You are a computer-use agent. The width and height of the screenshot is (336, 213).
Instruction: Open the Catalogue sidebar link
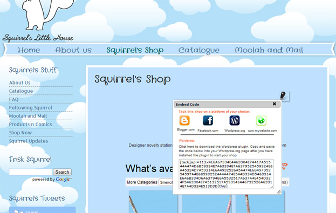[21, 91]
